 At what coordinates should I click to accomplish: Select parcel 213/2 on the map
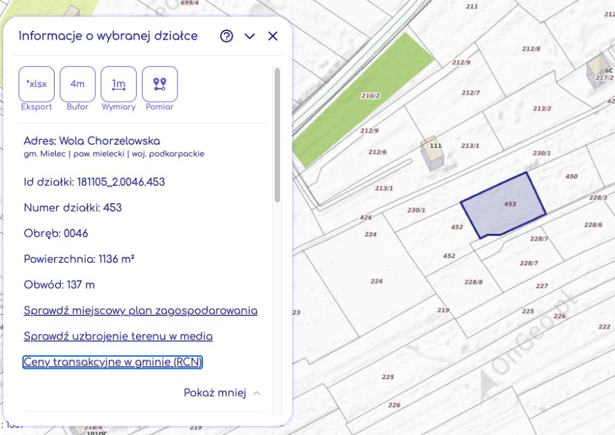pyautogui.click(x=542, y=108)
